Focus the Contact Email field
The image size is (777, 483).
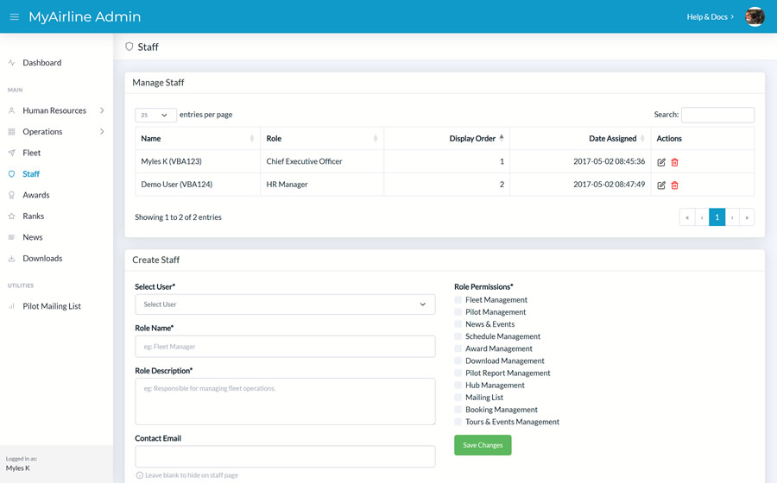tap(285, 457)
